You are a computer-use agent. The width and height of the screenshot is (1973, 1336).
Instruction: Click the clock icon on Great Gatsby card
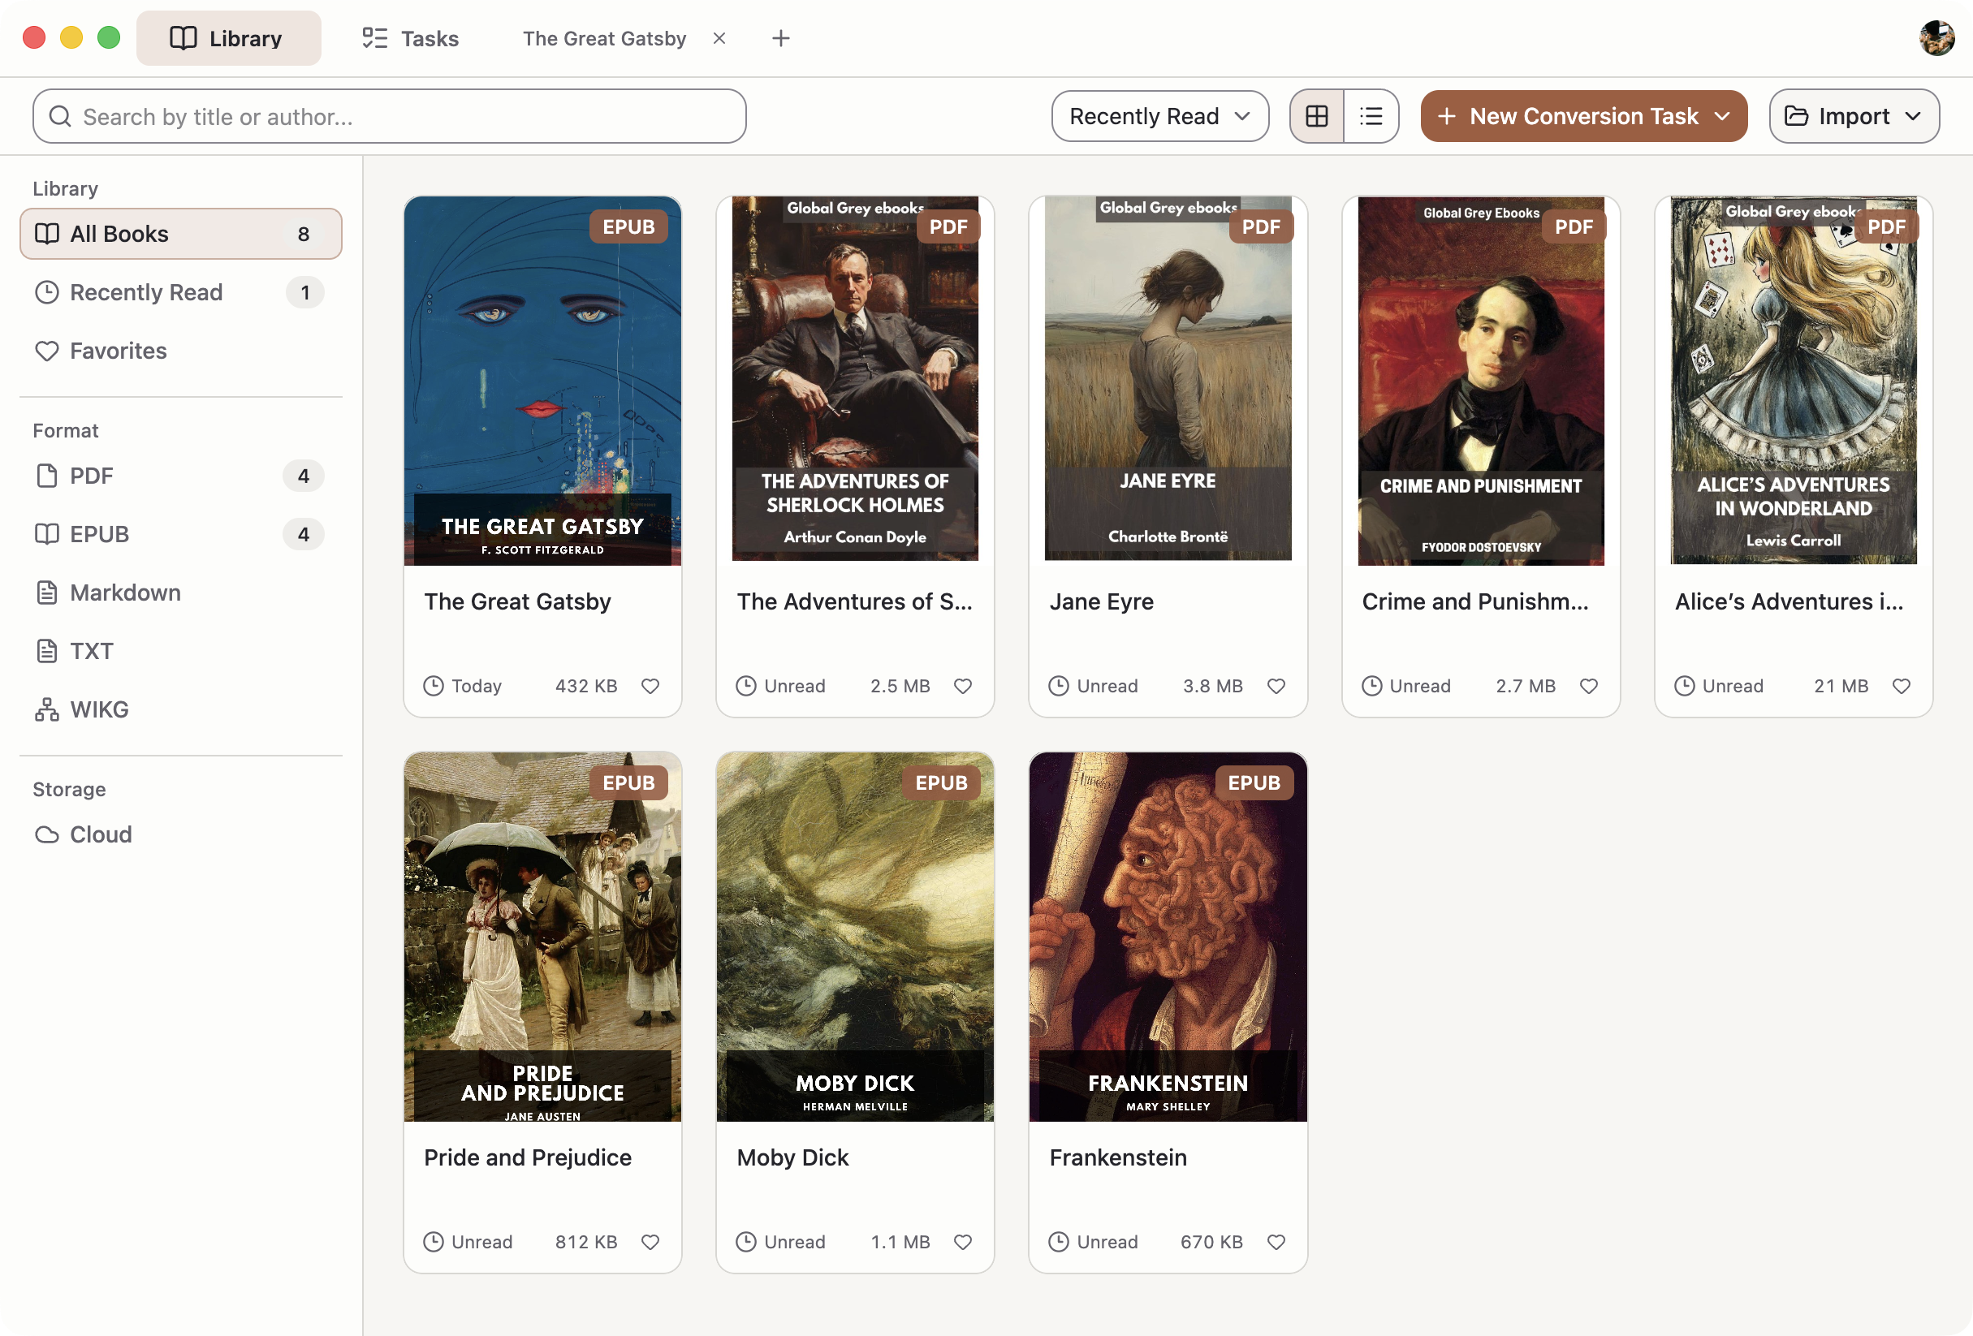coord(434,686)
